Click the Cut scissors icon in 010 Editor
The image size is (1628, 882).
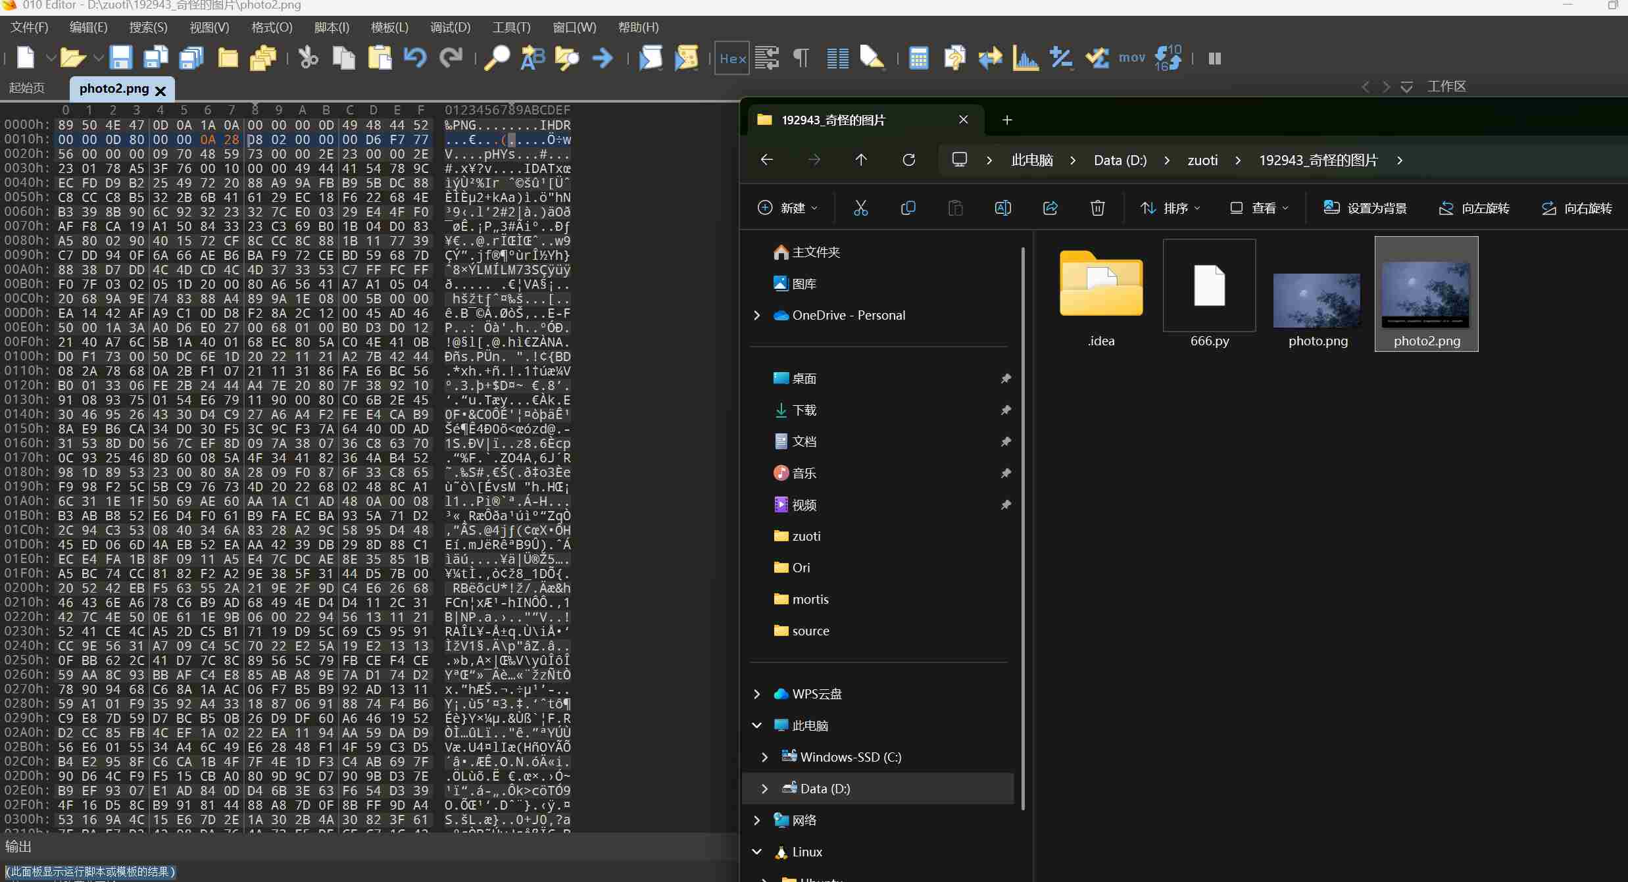pos(308,58)
